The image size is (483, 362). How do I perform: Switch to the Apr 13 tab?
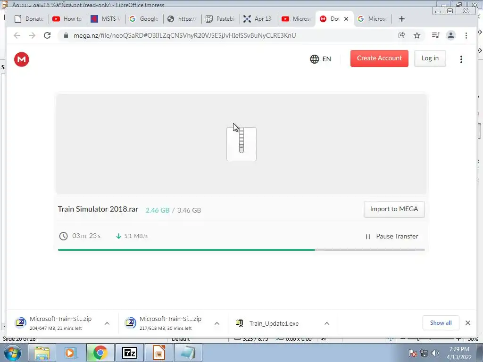click(258, 19)
